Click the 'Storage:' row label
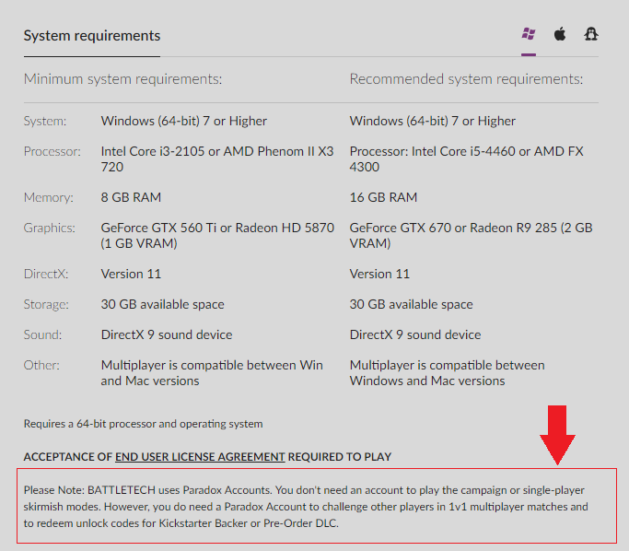 pos(46,305)
